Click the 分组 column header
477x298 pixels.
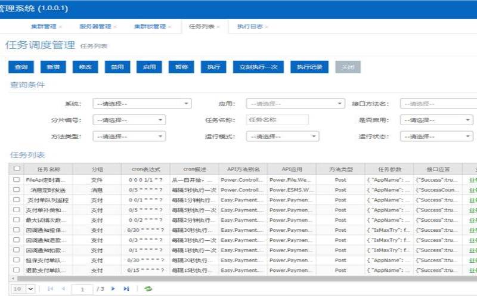click(x=97, y=169)
